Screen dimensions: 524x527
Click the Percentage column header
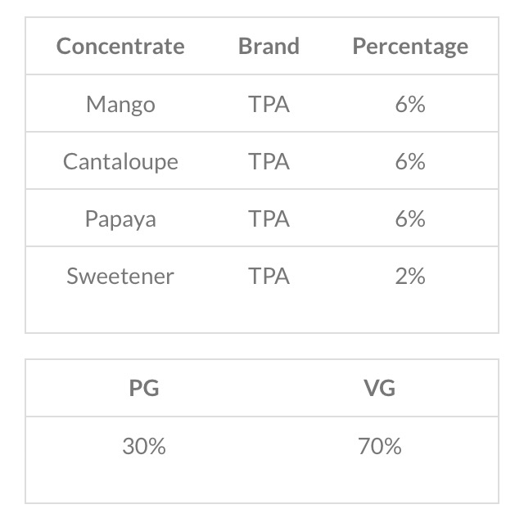coord(409,46)
